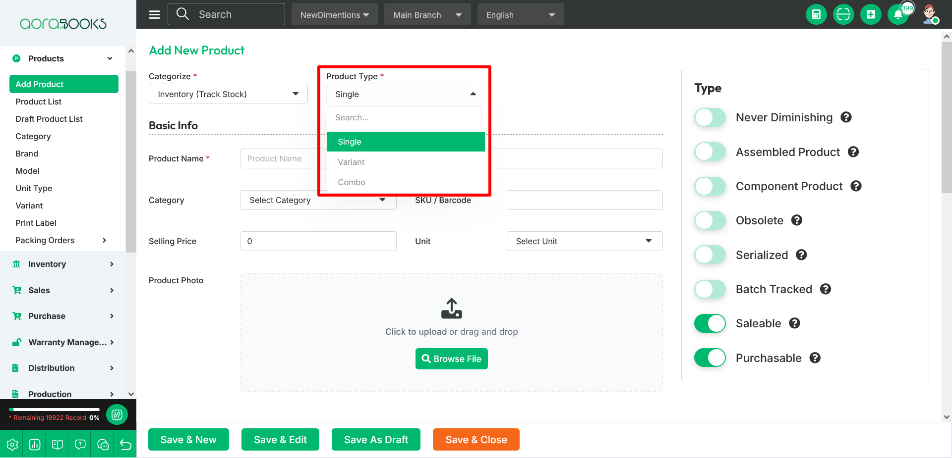Collapse the Product Type dropdown
This screenshot has width=952, height=458.
[406, 94]
